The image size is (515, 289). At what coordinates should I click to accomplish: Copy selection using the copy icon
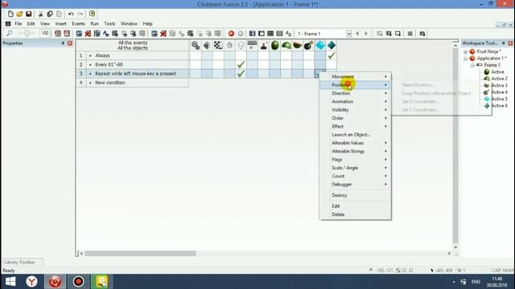(x=50, y=14)
